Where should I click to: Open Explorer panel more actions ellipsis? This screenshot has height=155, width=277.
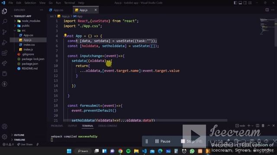(42, 10)
